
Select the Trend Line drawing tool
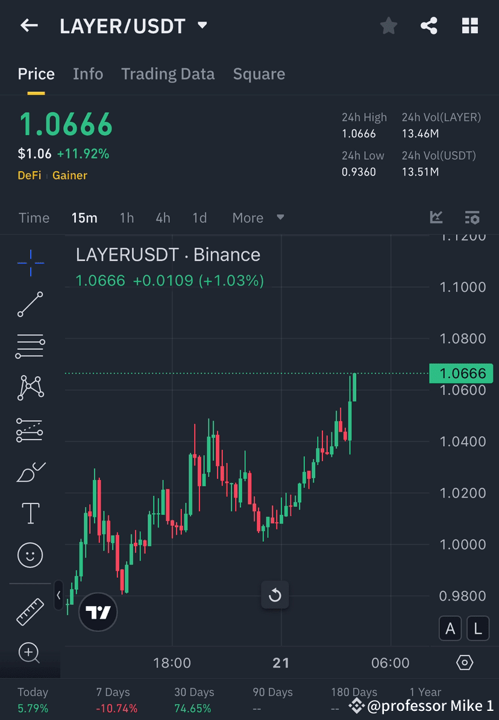(x=30, y=305)
